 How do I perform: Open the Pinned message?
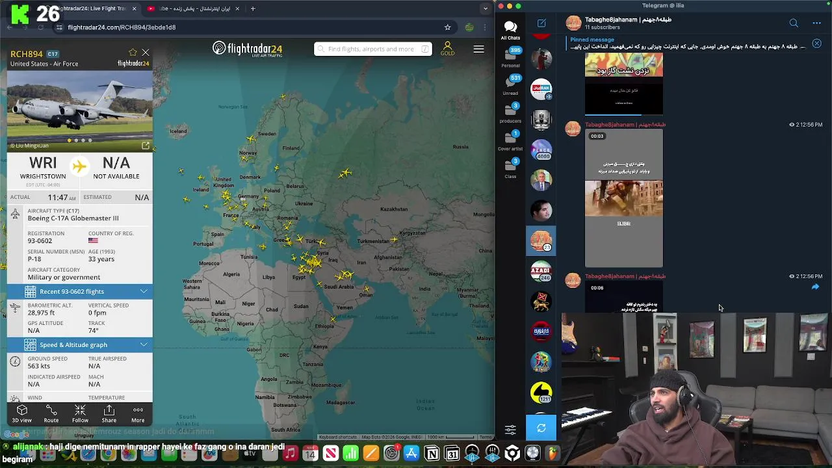[x=686, y=44]
